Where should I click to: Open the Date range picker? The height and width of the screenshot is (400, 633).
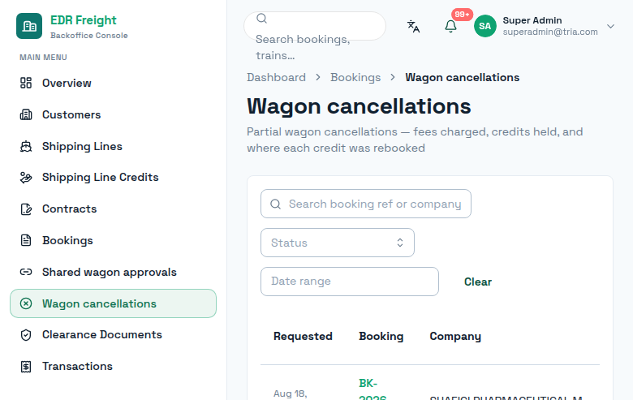(350, 282)
